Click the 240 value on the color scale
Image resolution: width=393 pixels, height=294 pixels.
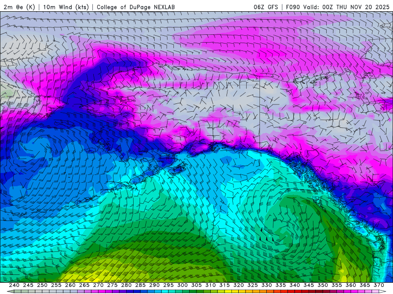[14, 285]
